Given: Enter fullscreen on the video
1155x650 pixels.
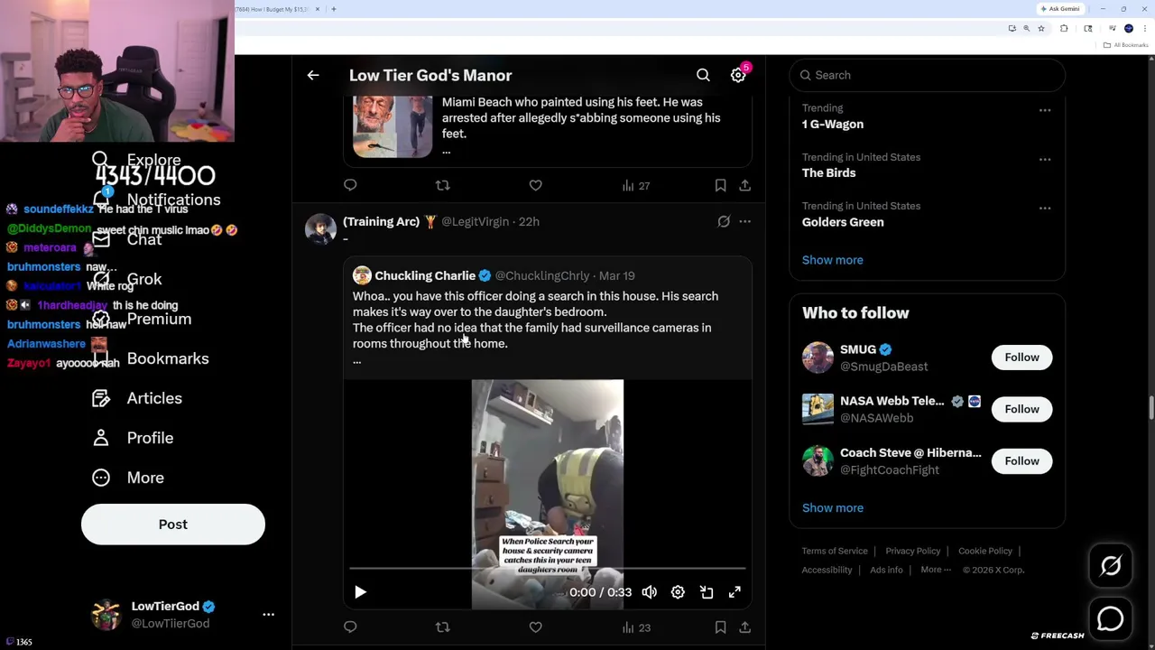Looking at the screenshot, I should tap(735, 592).
